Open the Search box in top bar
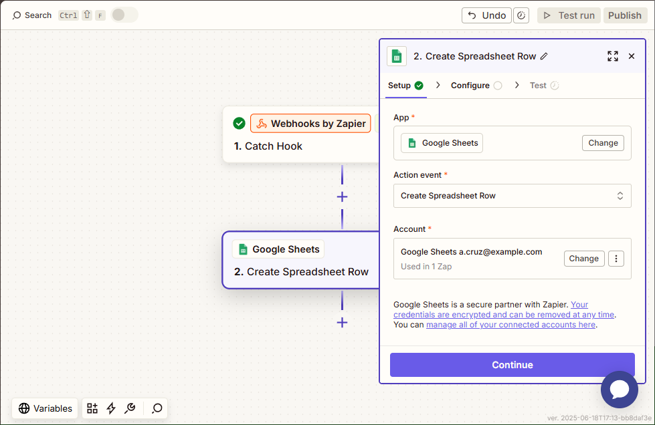Viewport: 655px width, 425px height. tap(31, 15)
